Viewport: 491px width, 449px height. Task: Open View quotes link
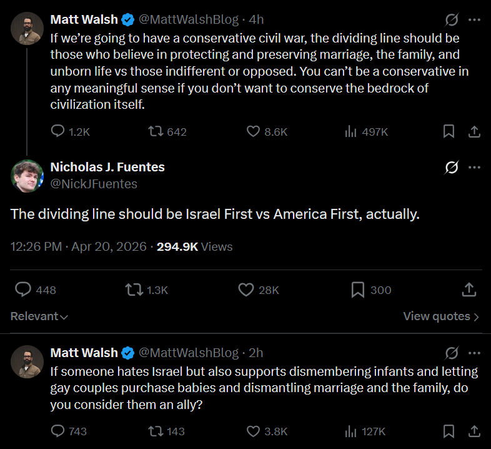click(441, 316)
